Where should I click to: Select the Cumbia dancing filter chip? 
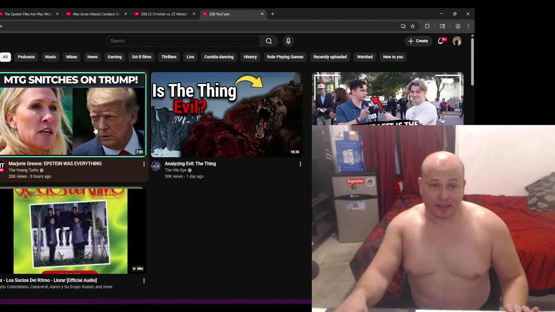[x=219, y=57]
